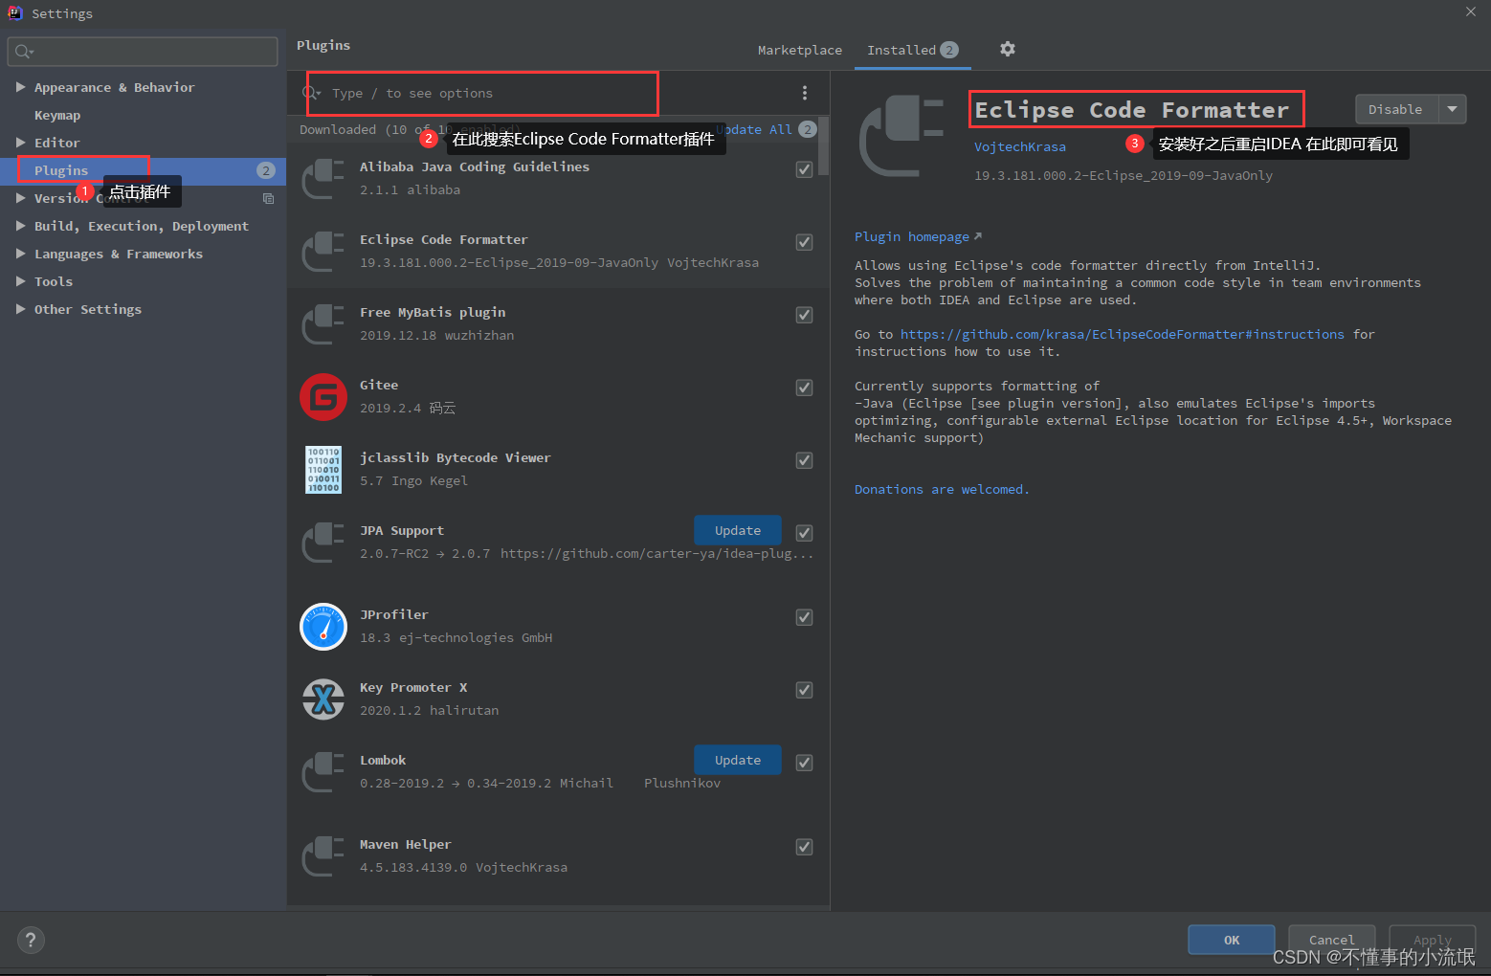The width and height of the screenshot is (1491, 976).
Task: Open the Disable button dropdown arrow
Action: pos(1452,109)
